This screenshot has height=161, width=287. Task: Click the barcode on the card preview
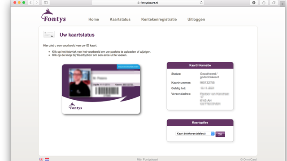[107, 91]
